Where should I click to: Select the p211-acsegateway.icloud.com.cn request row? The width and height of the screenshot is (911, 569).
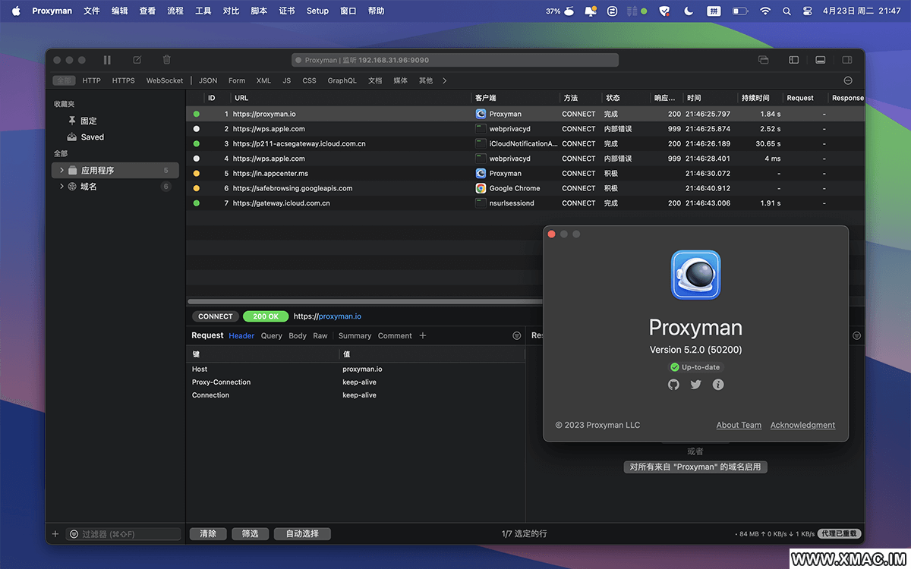525,143
